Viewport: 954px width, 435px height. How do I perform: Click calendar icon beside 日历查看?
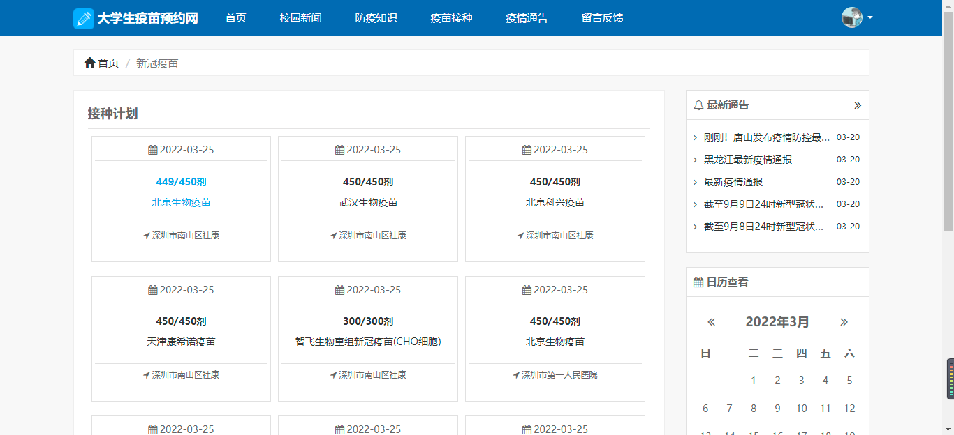click(698, 282)
